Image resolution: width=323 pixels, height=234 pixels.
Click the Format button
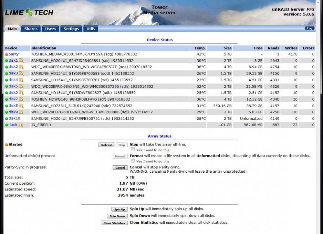click(120, 156)
